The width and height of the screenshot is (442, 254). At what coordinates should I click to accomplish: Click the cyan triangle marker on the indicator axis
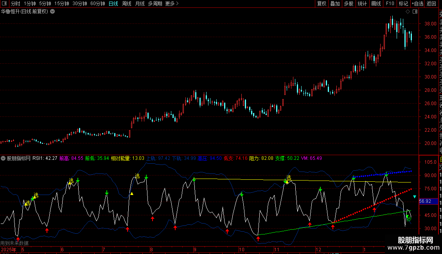[x=415, y=191]
